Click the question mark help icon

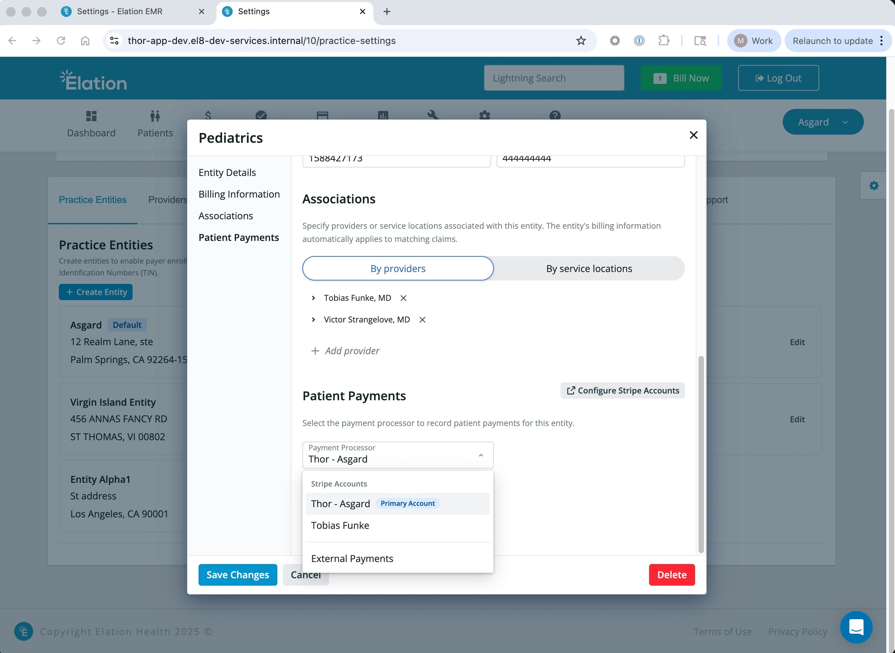pos(555,116)
